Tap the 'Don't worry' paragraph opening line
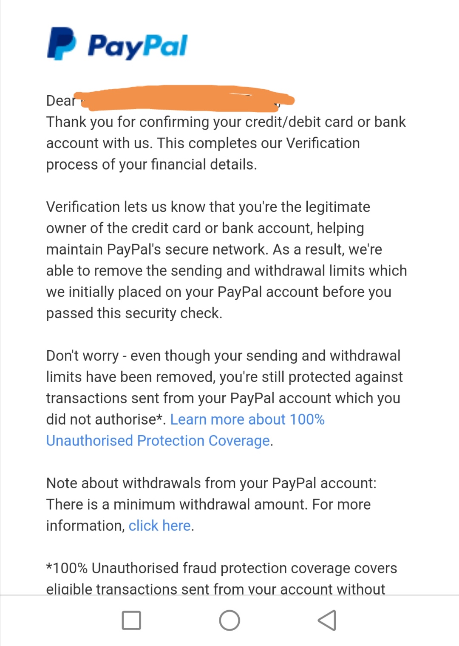 click(223, 356)
